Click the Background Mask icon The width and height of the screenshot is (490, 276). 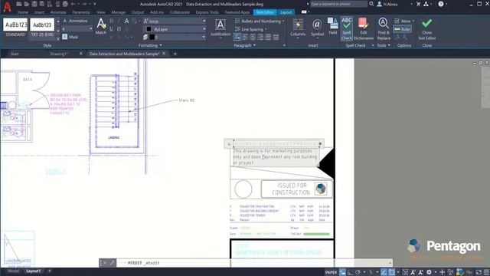[x=64, y=37]
